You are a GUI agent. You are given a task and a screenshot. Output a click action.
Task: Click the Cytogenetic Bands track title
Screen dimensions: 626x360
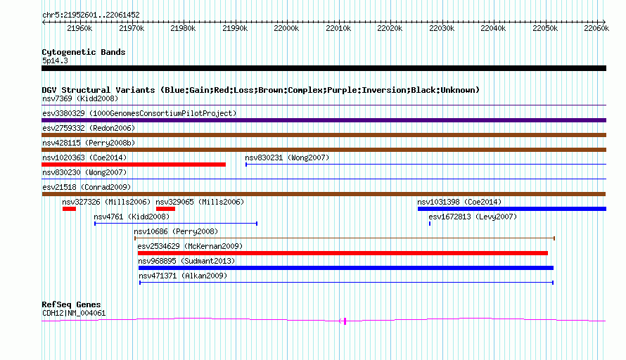click(84, 52)
